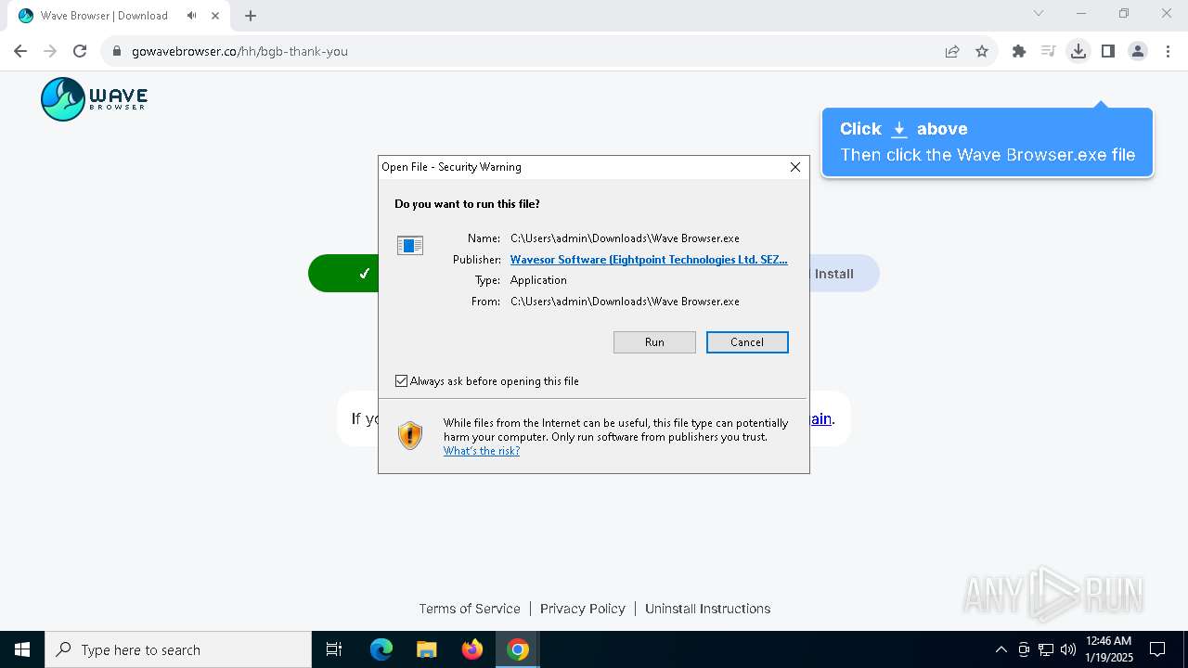Toggle Chrome side panel

click(1108, 51)
